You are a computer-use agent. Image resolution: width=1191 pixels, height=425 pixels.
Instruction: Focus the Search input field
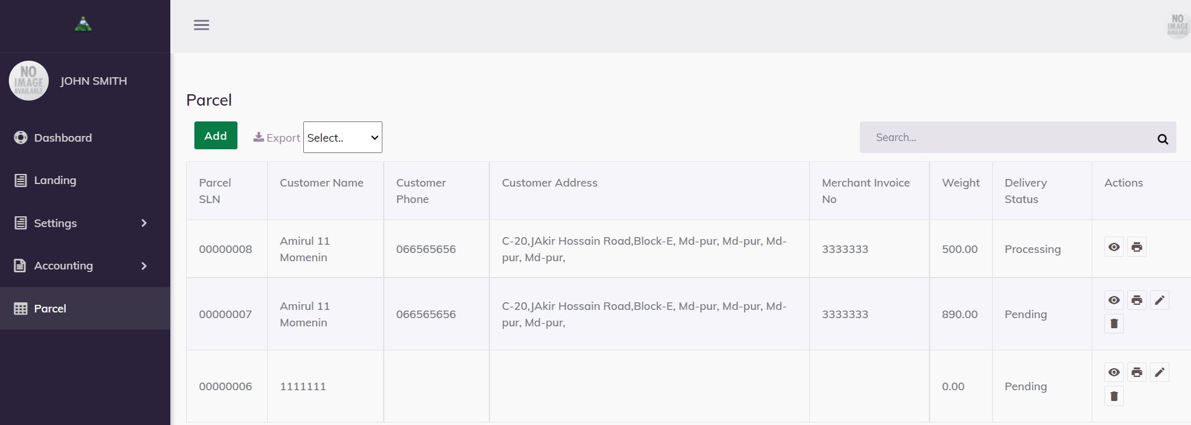coord(1007,137)
